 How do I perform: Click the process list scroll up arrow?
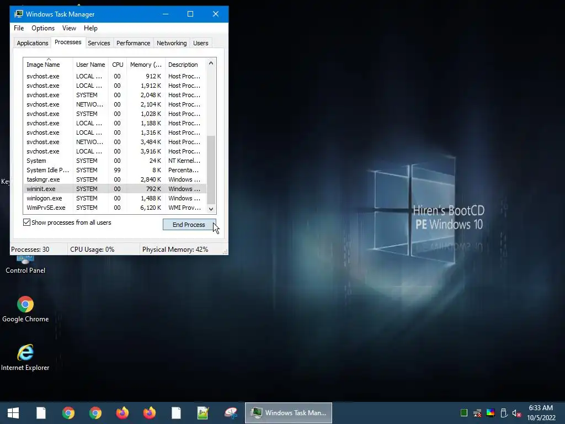pos(211,63)
